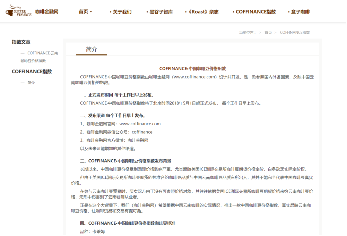Click the article title COFFINANCE•中国咖啡豆价格指数
The height and width of the screenshot is (236, 347).
(192, 68)
